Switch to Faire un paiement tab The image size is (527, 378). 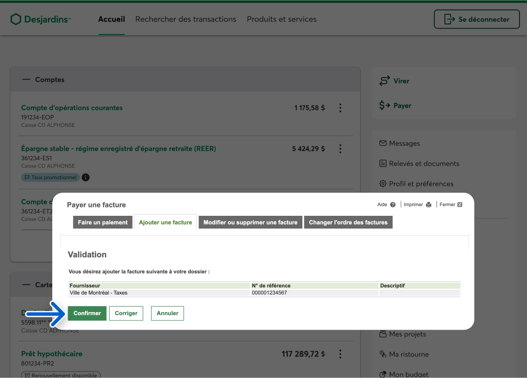point(103,222)
